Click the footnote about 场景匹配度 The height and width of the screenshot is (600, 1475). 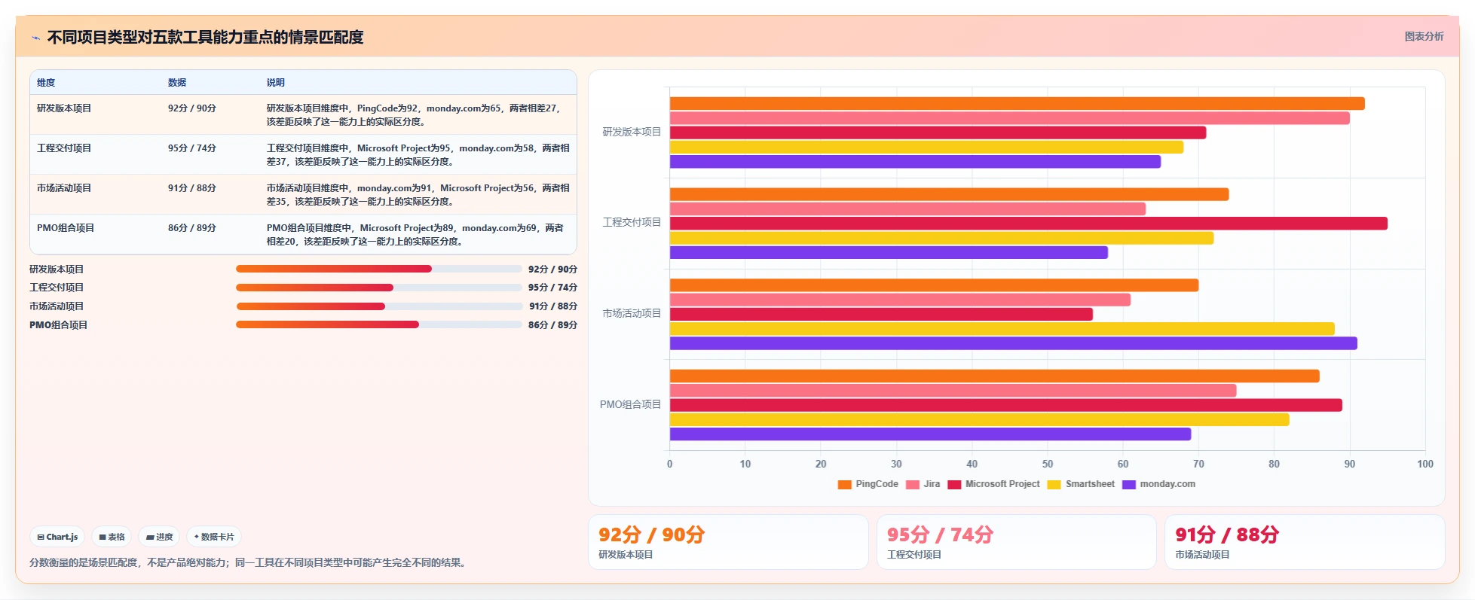(x=249, y=562)
